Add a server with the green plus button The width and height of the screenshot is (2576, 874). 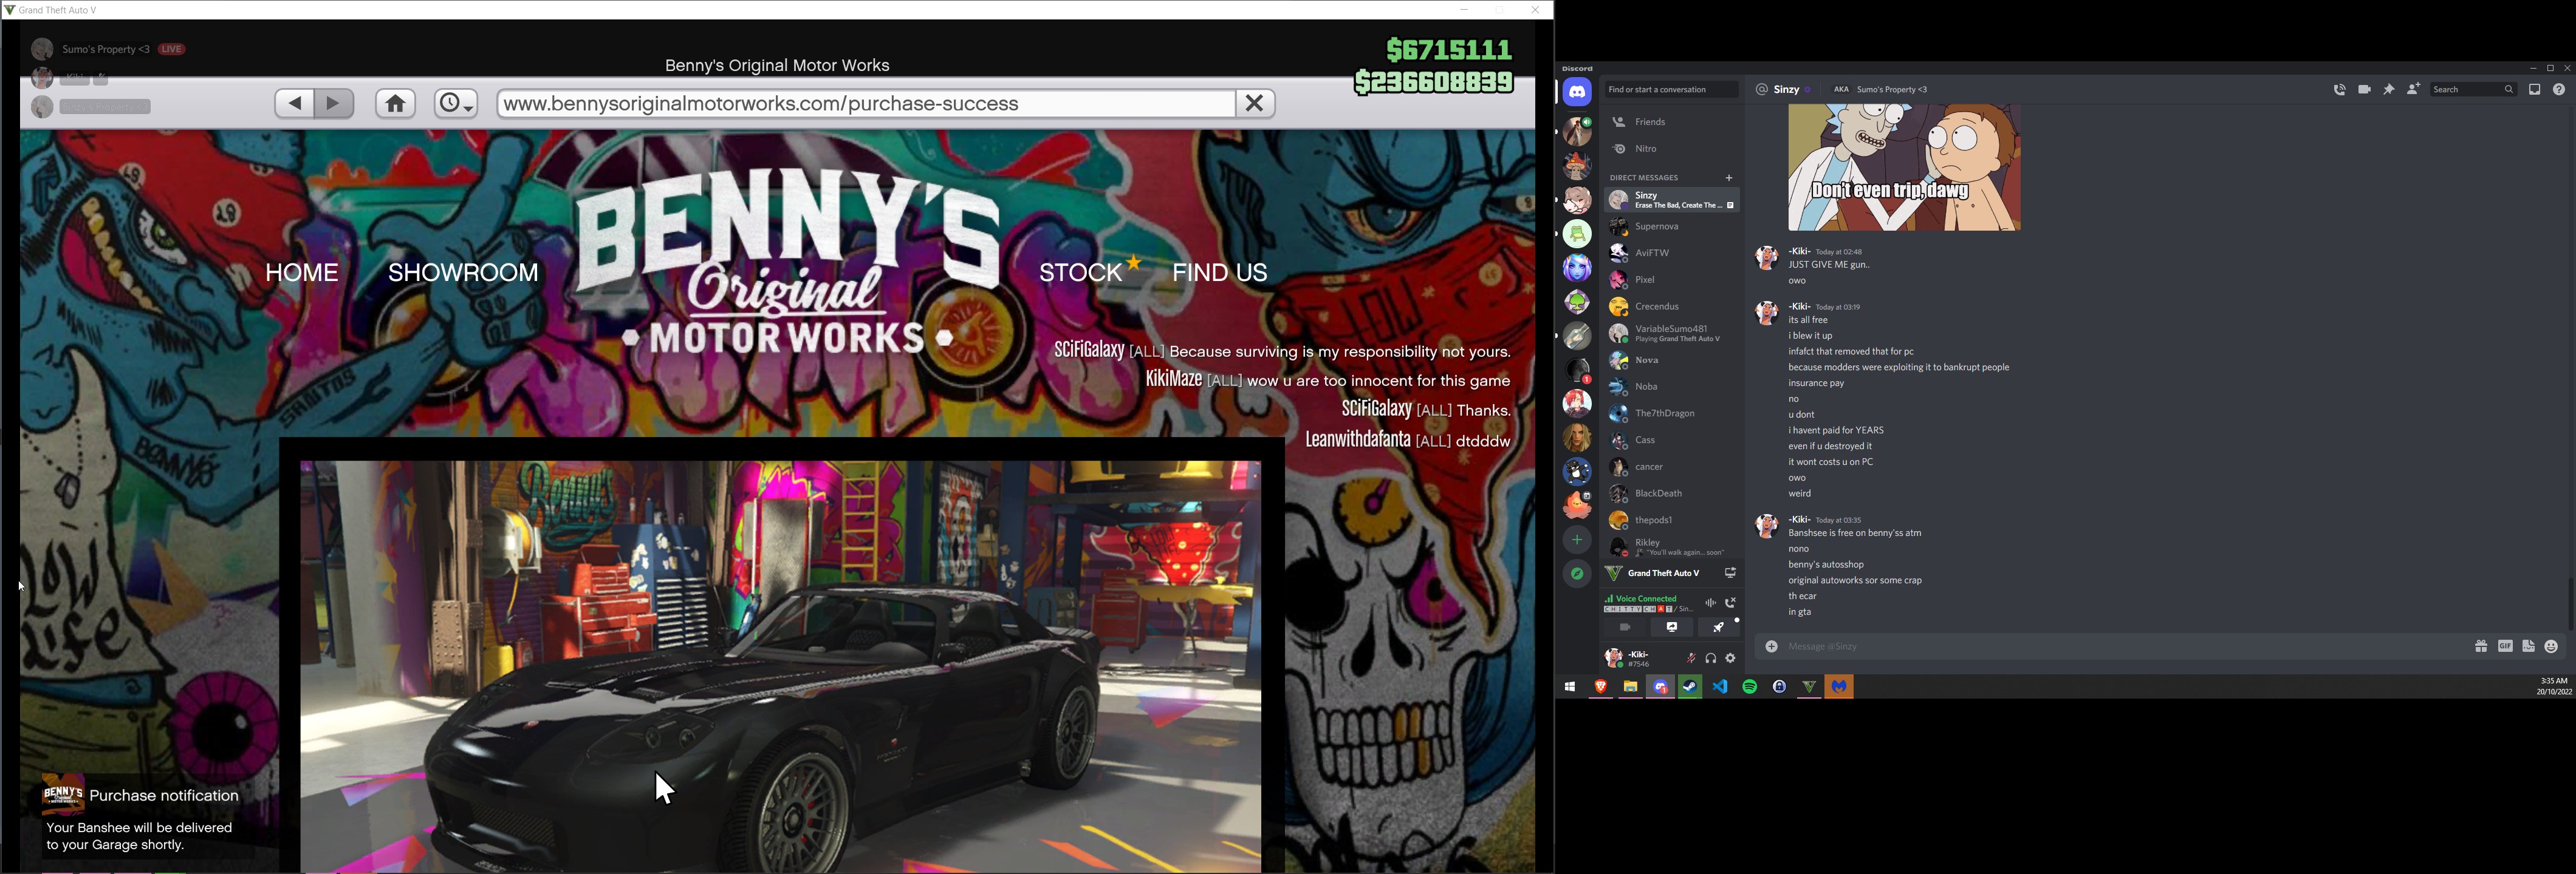click(x=1577, y=540)
